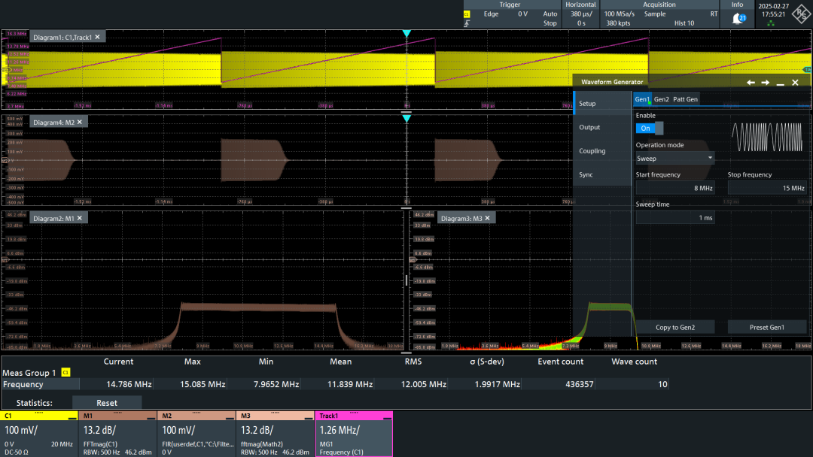The width and height of the screenshot is (813, 457).
Task: Click the Max value 15.085 MHz
Action: 202,385
